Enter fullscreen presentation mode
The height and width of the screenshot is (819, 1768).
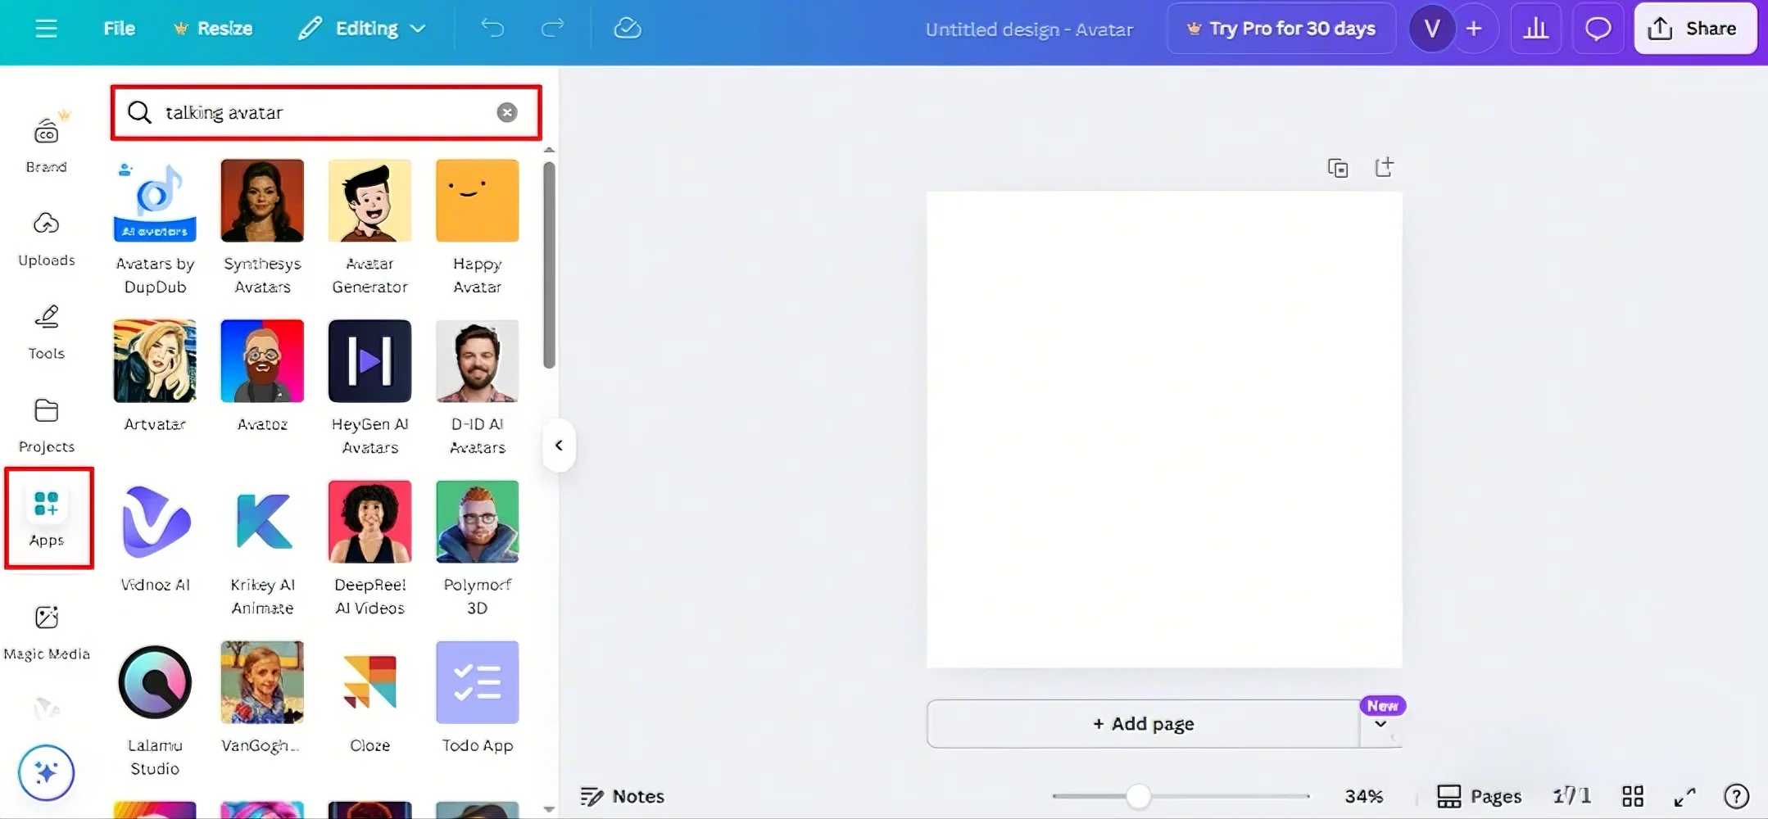(x=1684, y=796)
